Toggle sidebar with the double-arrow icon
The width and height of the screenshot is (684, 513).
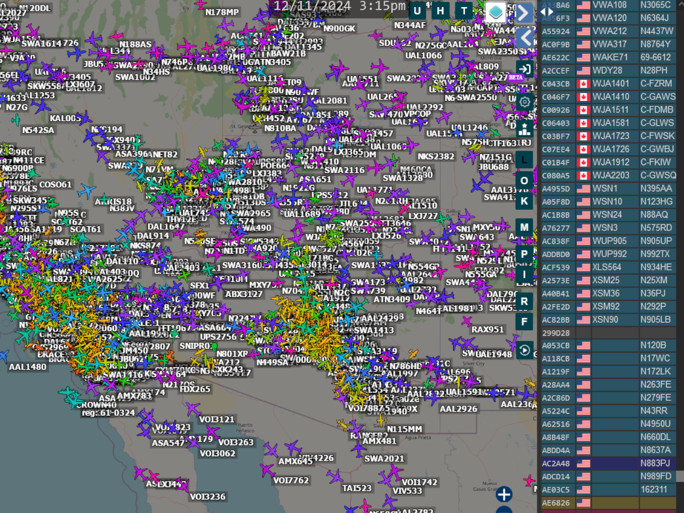pyautogui.click(x=547, y=12)
